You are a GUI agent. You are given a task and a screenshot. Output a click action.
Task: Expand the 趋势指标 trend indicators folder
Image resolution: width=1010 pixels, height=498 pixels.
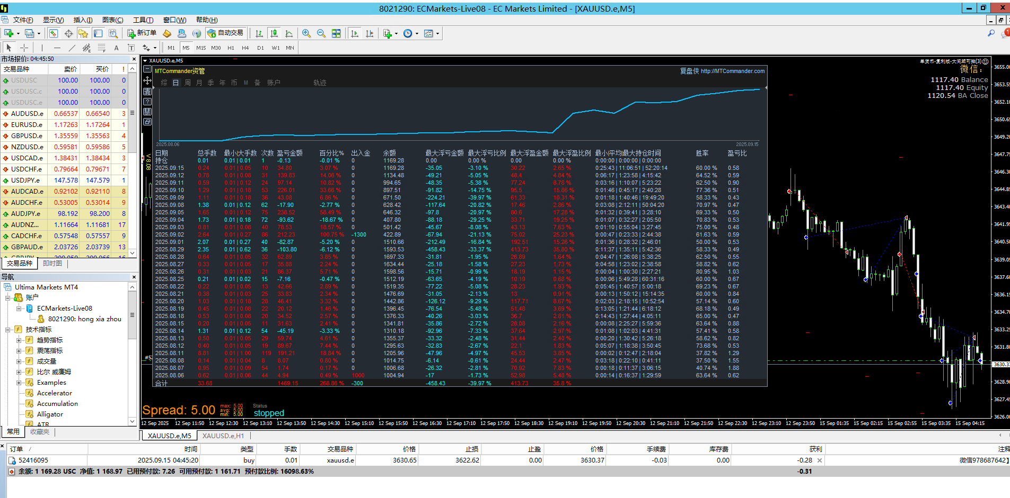(19, 340)
